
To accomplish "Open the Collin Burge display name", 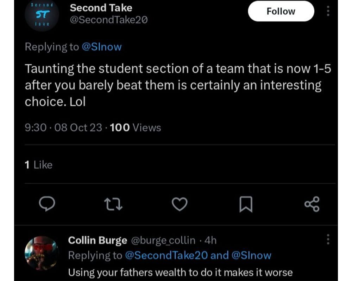I will tap(98, 240).
